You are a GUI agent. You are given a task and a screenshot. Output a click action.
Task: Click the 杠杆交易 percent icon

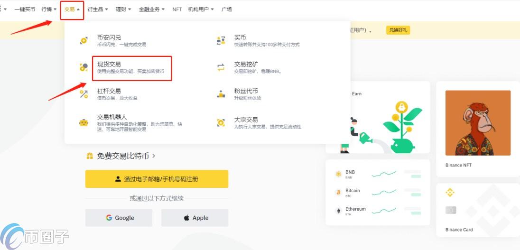84,94
